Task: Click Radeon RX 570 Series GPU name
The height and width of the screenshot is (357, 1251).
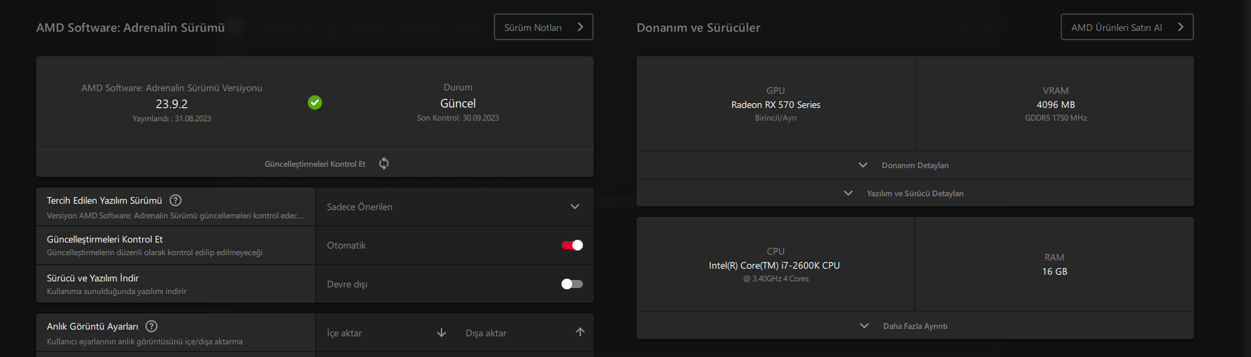Action: point(776,104)
